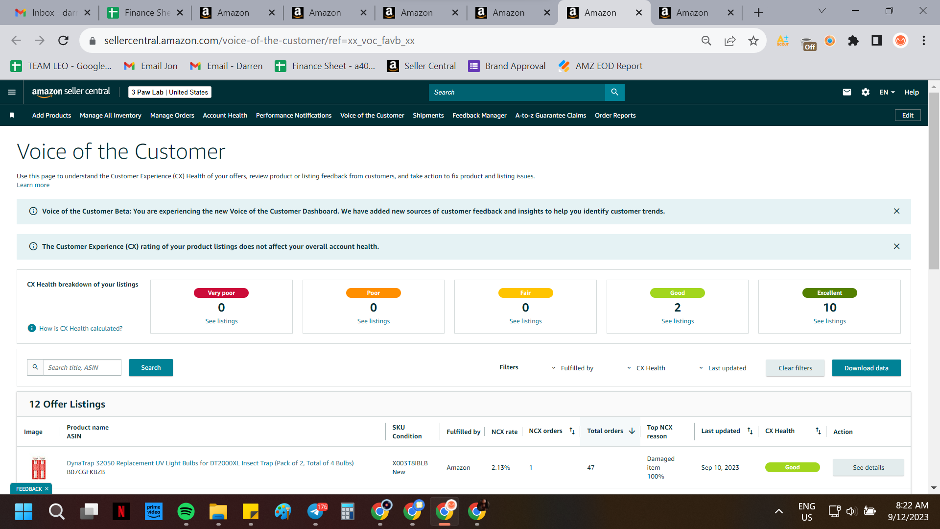Click How is CX Health calculated link
Screen dimensions: 940x529
click(81, 328)
